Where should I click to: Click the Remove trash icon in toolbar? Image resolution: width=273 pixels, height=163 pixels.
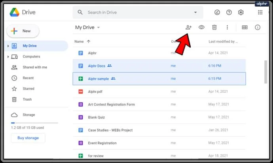(x=214, y=27)
